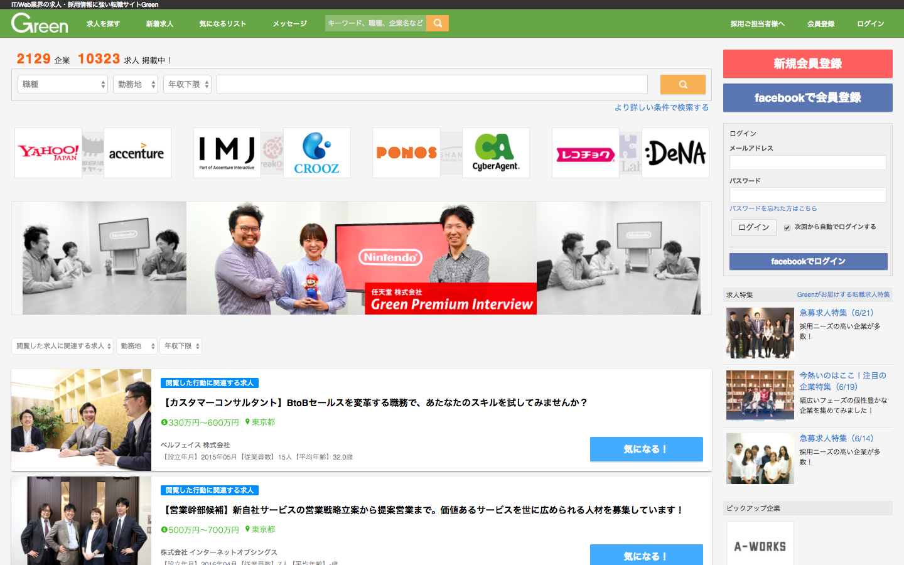Screen dimensions: 904x565
Task: Open the 勤務地 dropdown
Action: pyautogui.click(x=135, y=83)
